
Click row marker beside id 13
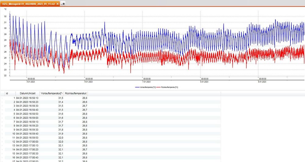pos(2,145)
